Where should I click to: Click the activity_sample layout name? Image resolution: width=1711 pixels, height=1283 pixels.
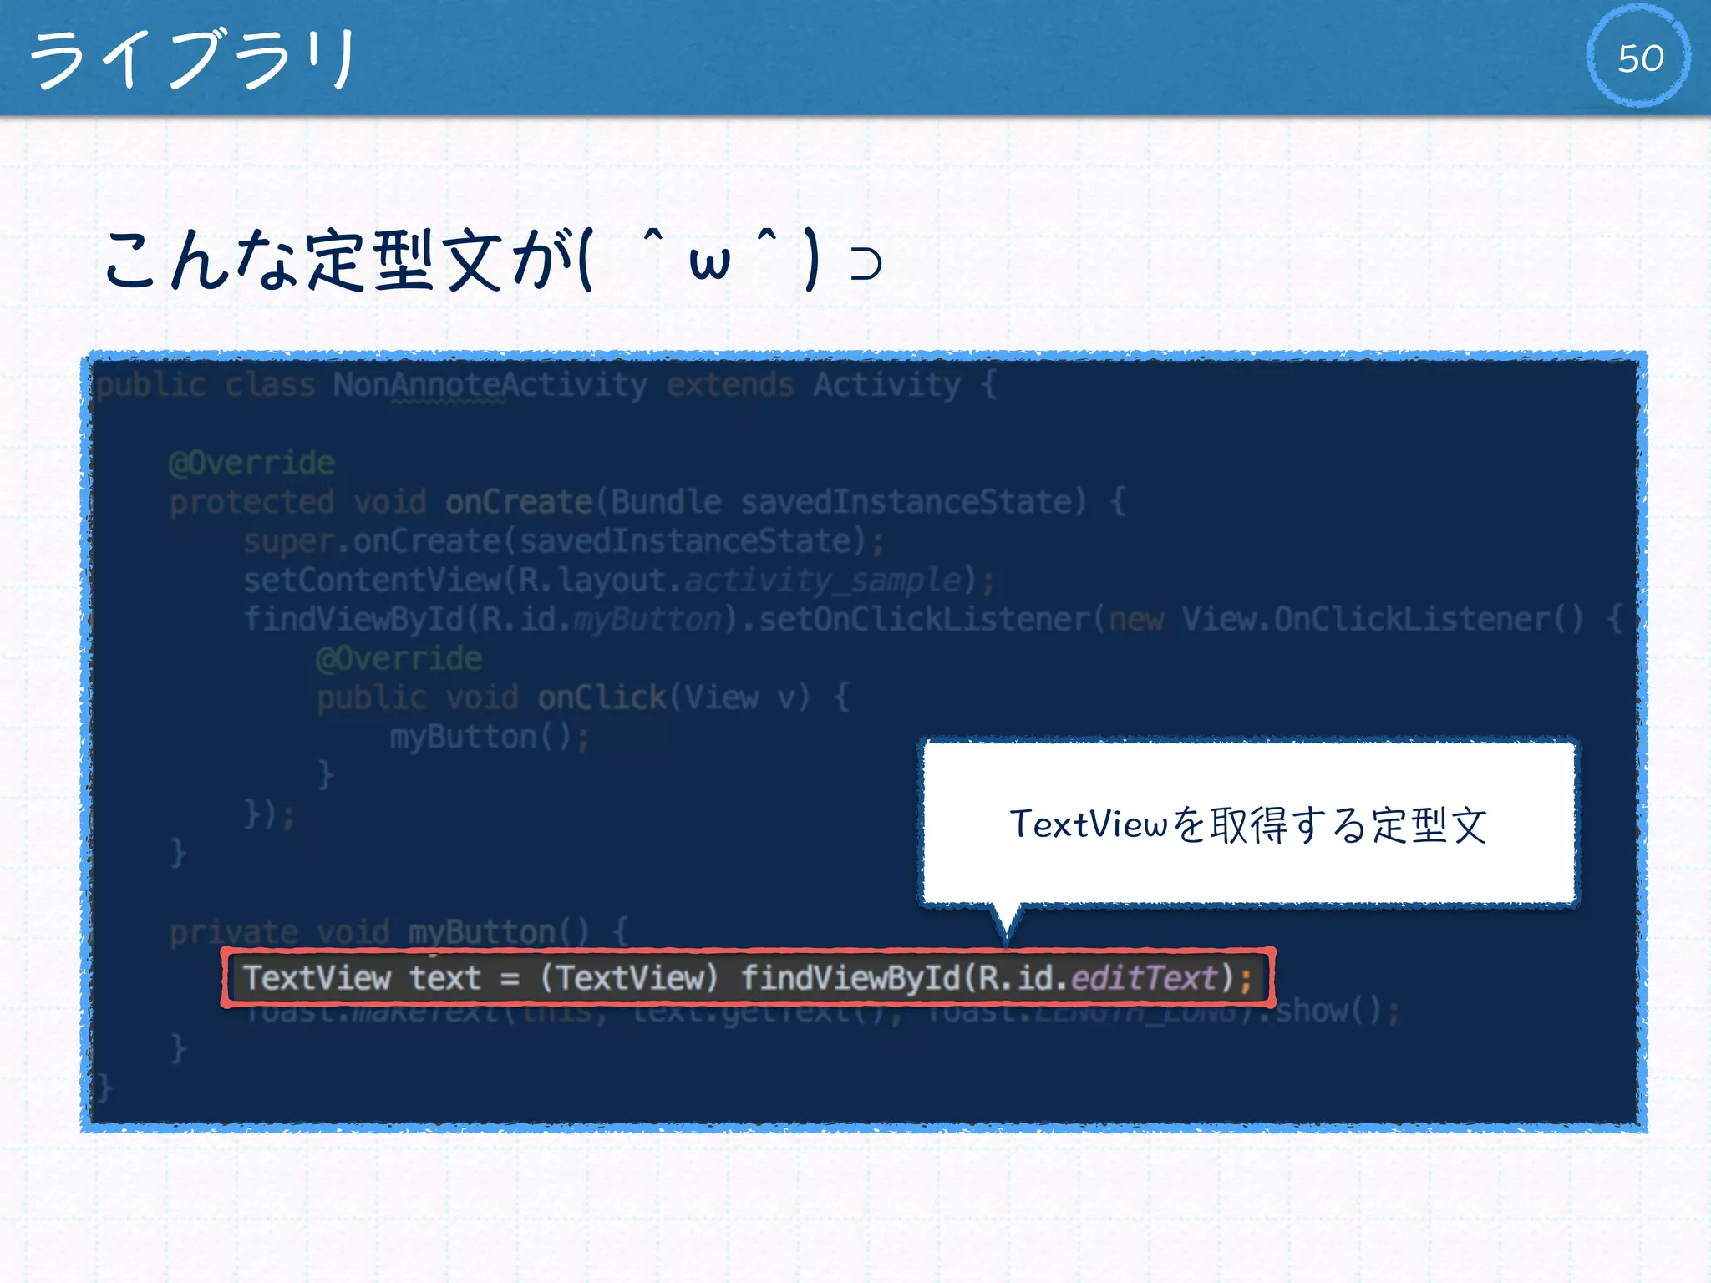[823, 581]
